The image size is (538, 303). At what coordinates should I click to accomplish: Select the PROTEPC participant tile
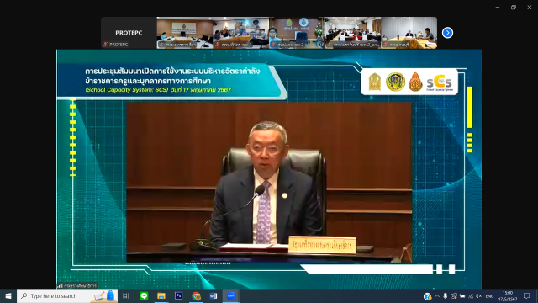pos(129,33)
